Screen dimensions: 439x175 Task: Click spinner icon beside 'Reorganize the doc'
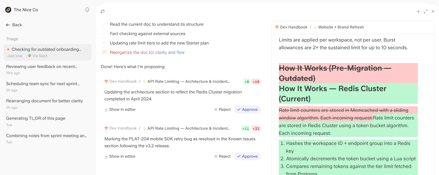[x=104, y=52]
